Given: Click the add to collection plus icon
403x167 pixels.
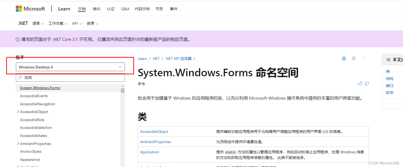Looking at the screenshot, I should [354, 59].
